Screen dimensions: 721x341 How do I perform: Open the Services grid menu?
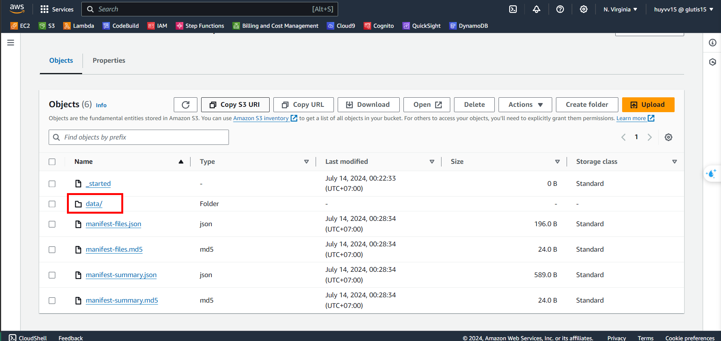[x=57, y=9]
